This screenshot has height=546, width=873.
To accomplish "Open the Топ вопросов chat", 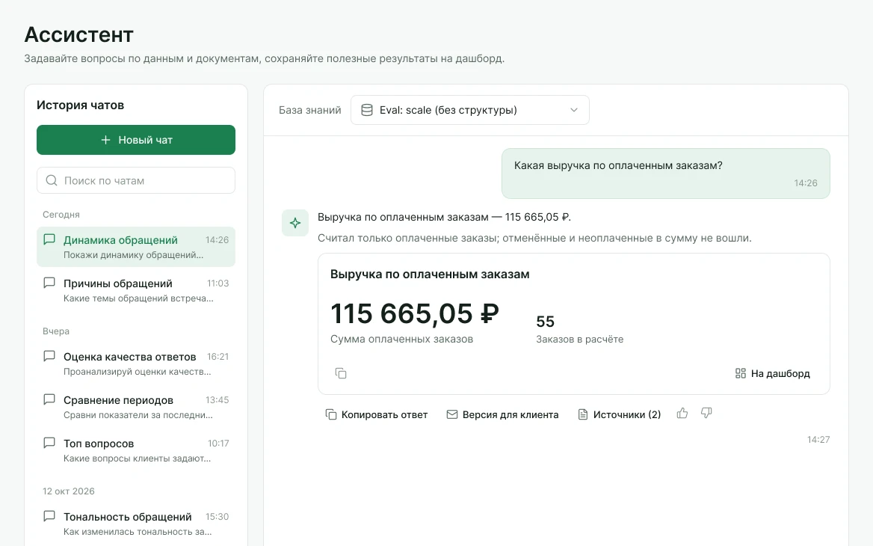I will point(136,450).
